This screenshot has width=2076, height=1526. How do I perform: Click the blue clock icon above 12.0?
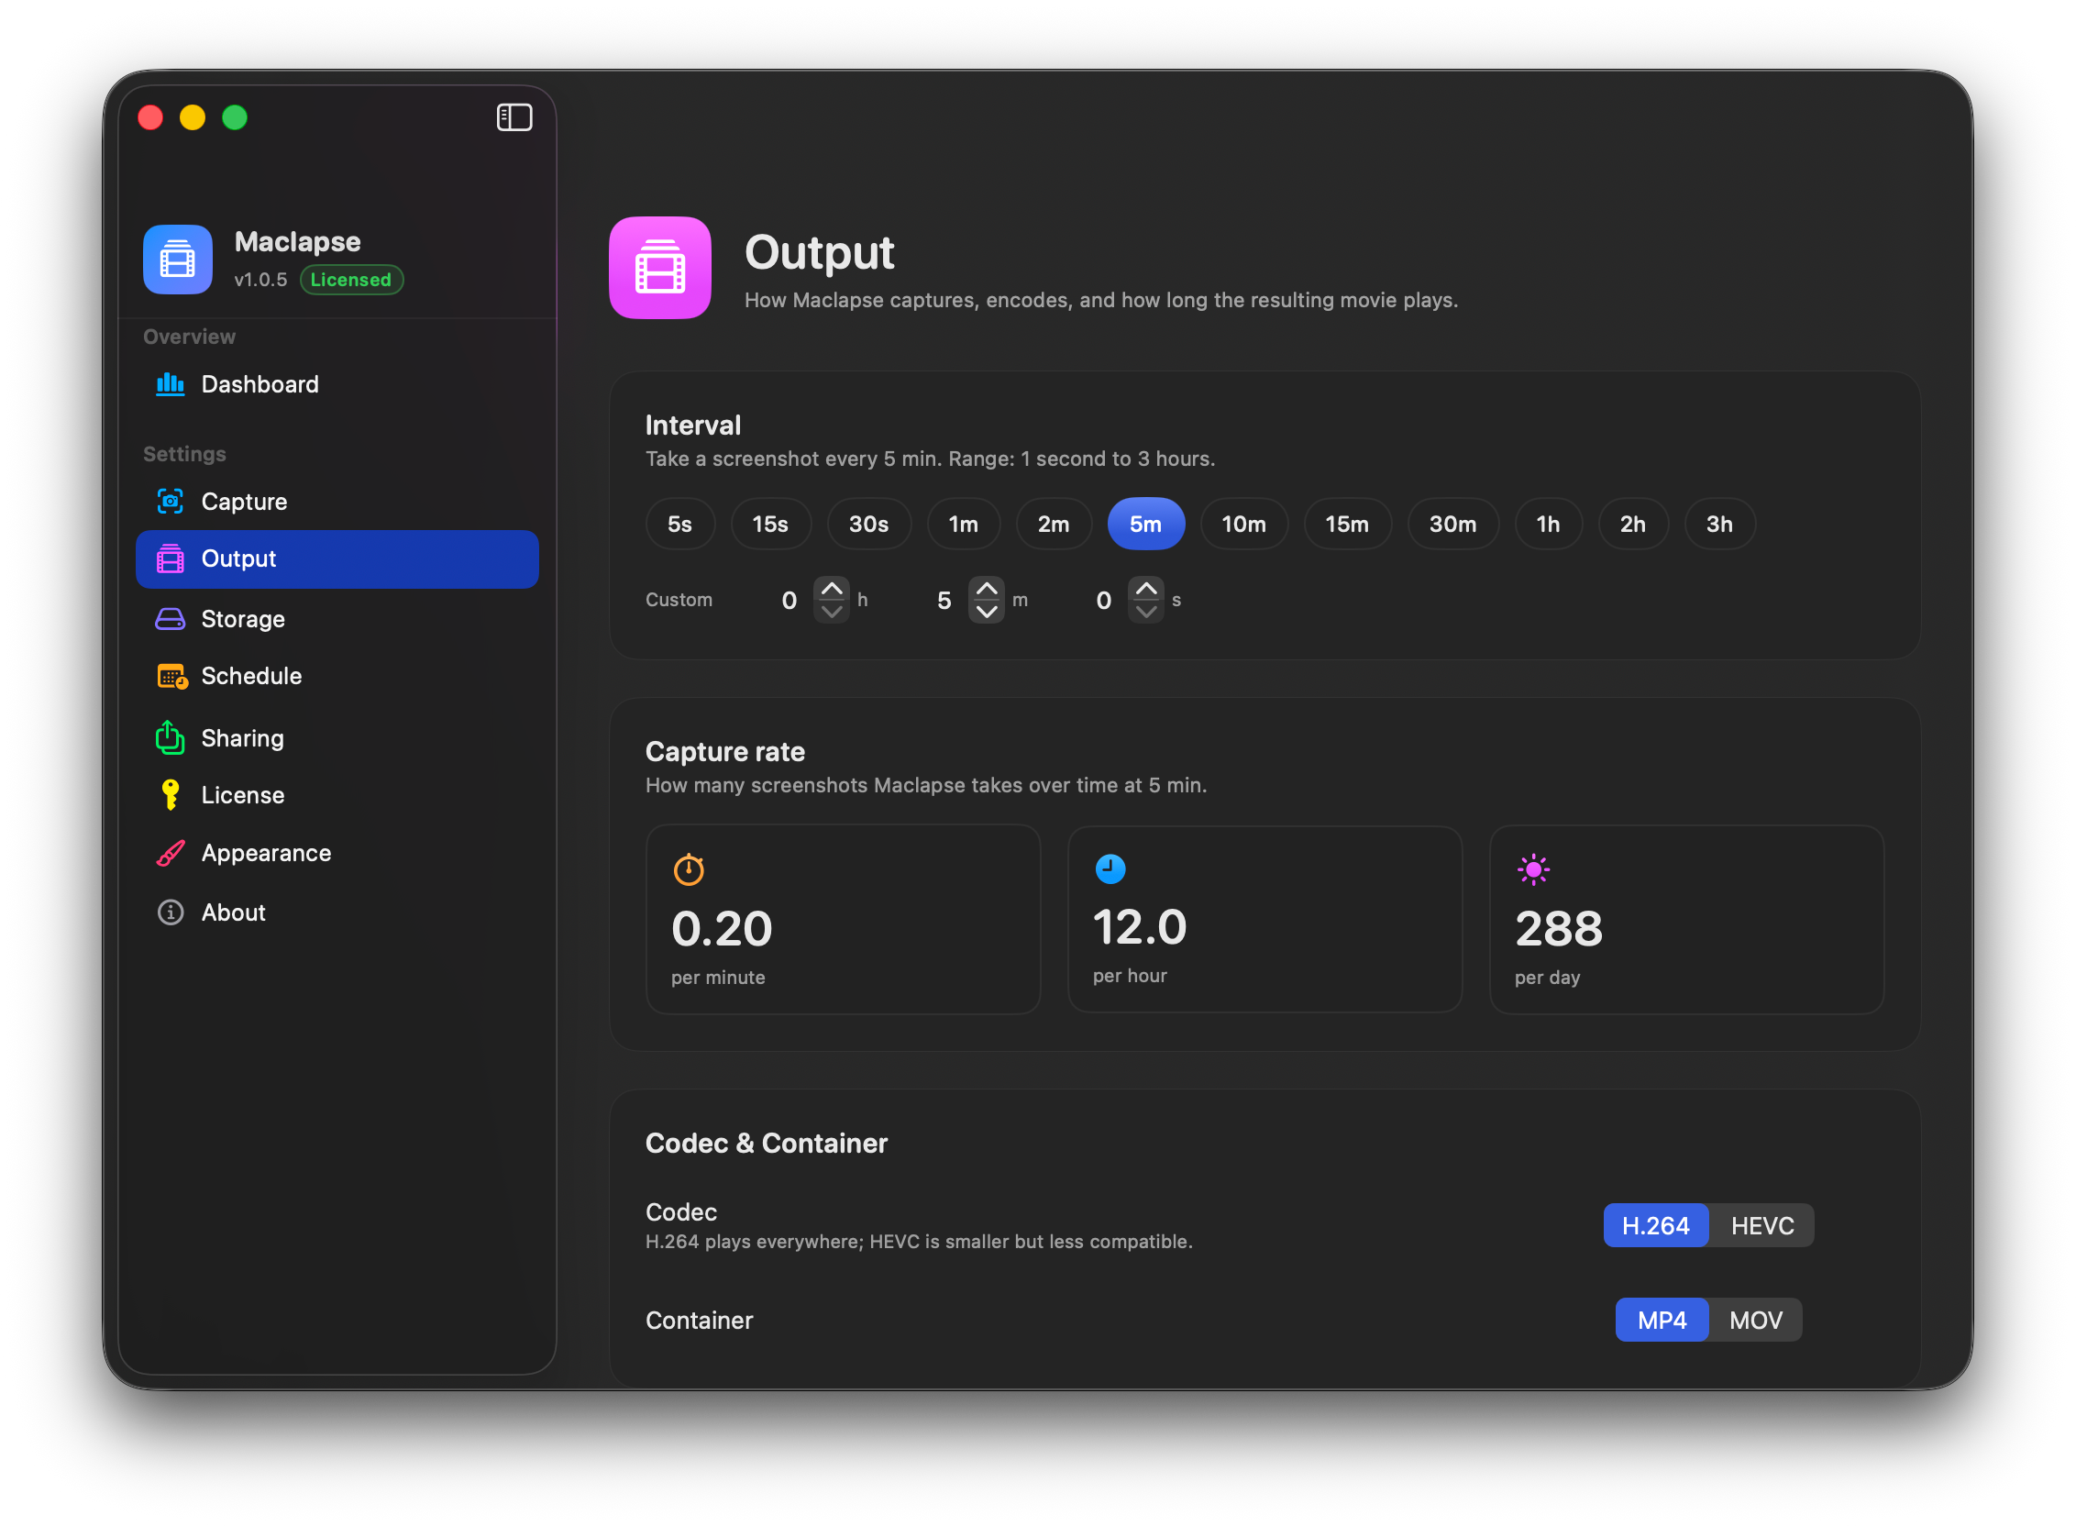coord(1111,869)
